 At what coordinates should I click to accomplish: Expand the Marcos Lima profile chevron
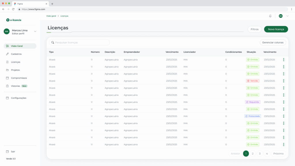35,31
